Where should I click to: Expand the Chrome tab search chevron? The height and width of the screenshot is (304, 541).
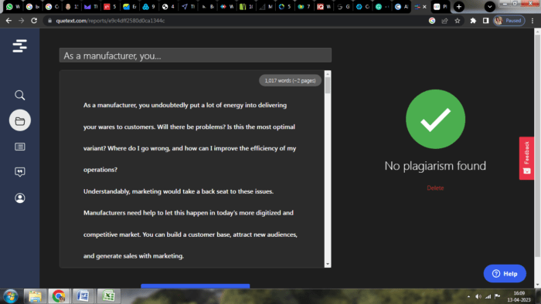coord(489,6)
